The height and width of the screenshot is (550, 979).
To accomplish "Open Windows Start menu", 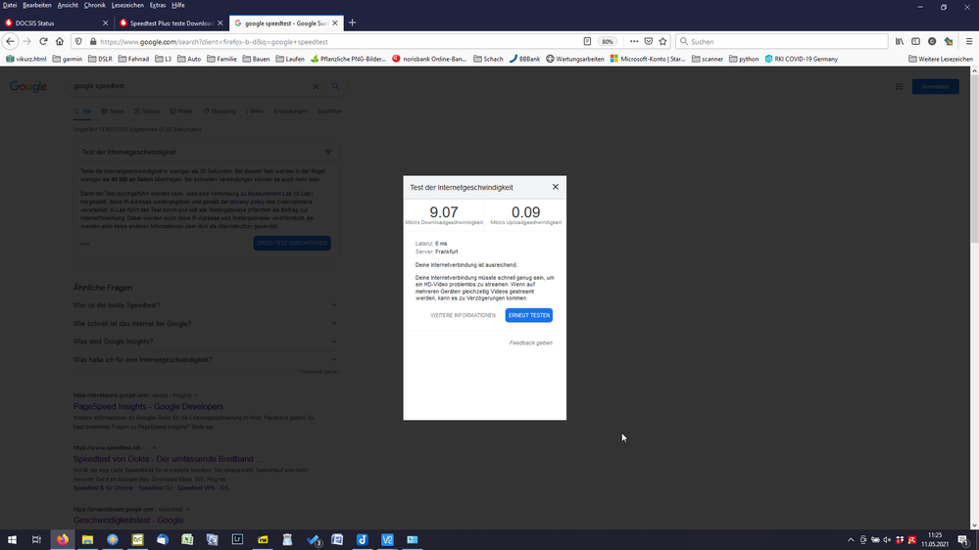I will tap(12, 540).
